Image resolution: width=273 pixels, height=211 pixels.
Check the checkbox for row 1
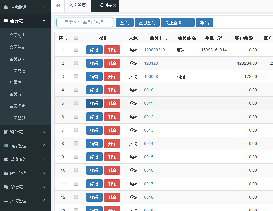pos(76,50)
